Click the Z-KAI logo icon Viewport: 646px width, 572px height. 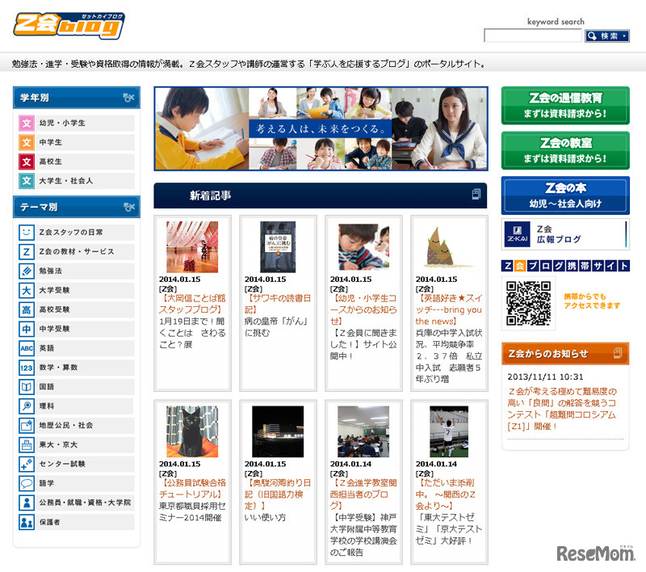tap(517, 234)
